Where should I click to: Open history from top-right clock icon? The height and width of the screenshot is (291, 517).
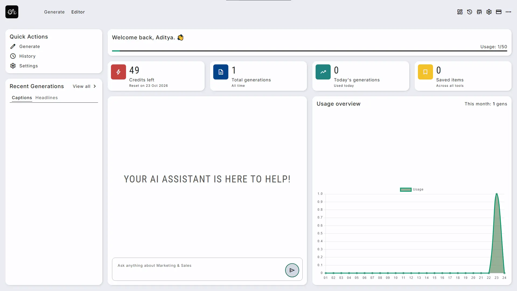[x=470, y=12]
